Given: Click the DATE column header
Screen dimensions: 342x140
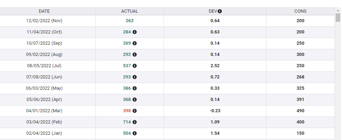Looking at the screenshot, I should coord(44,11).
